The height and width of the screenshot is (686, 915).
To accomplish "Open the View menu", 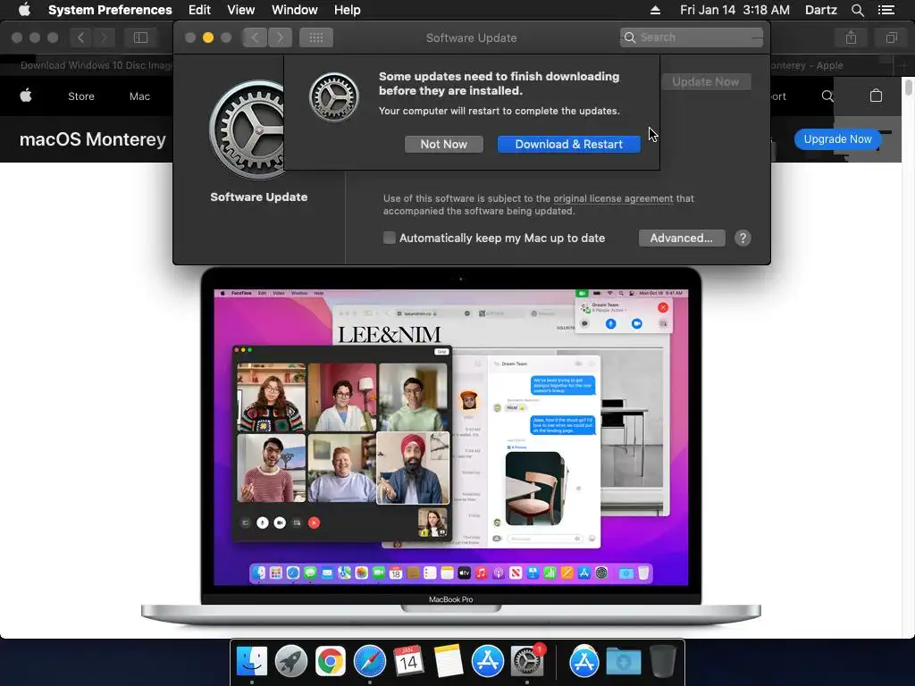I will tap(240, 10).
